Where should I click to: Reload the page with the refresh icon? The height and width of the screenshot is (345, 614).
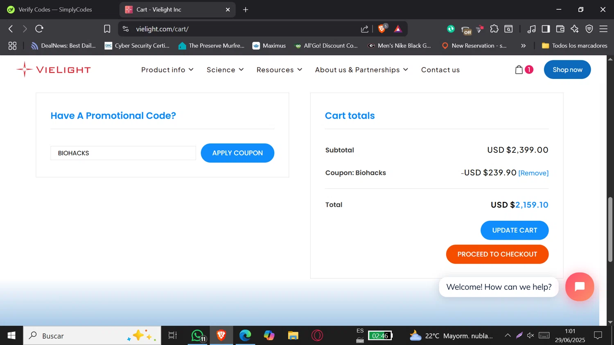pos(39,29)
